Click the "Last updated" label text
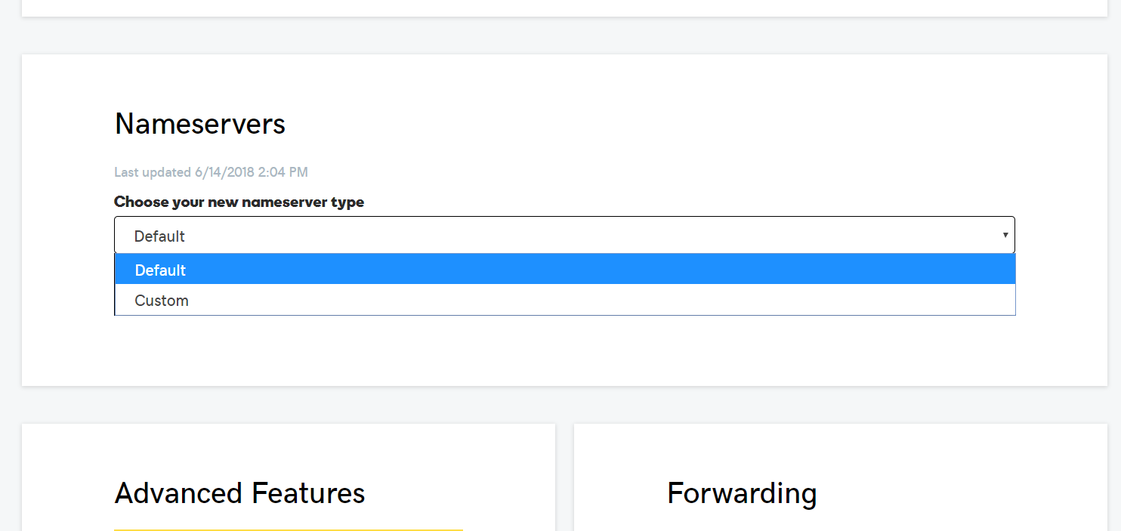 (x=153, y=172)
